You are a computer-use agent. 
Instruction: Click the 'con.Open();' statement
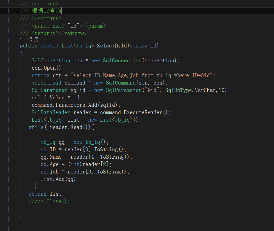[x=48, y=68]
